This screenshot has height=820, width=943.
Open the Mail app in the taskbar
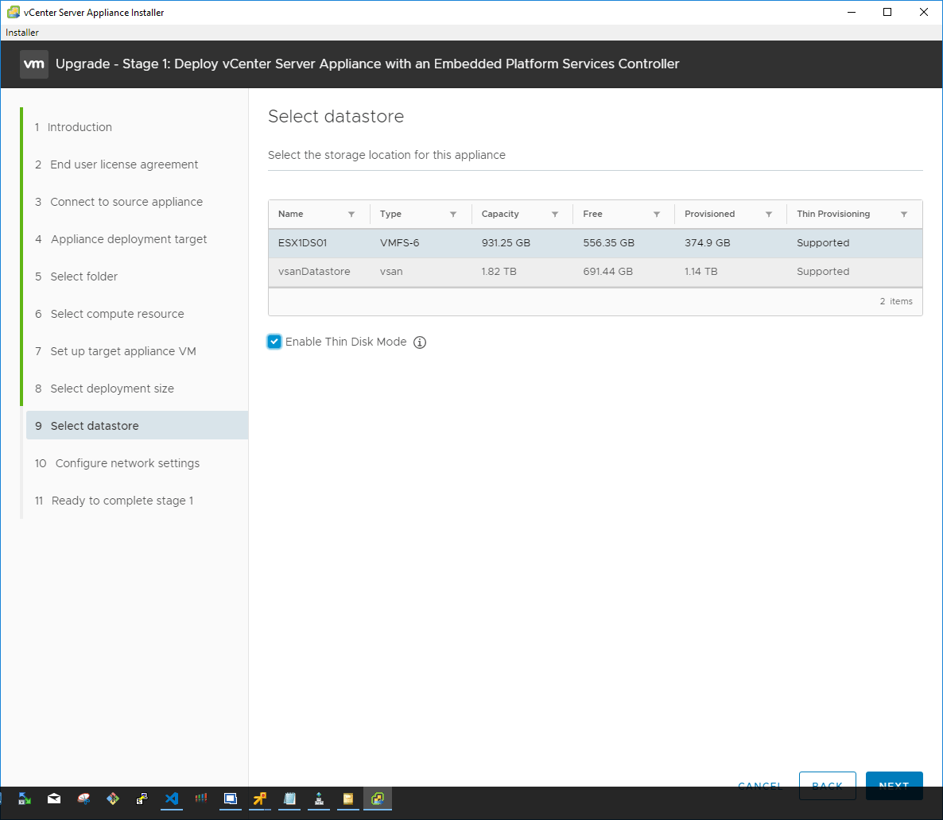click(54, 799)
